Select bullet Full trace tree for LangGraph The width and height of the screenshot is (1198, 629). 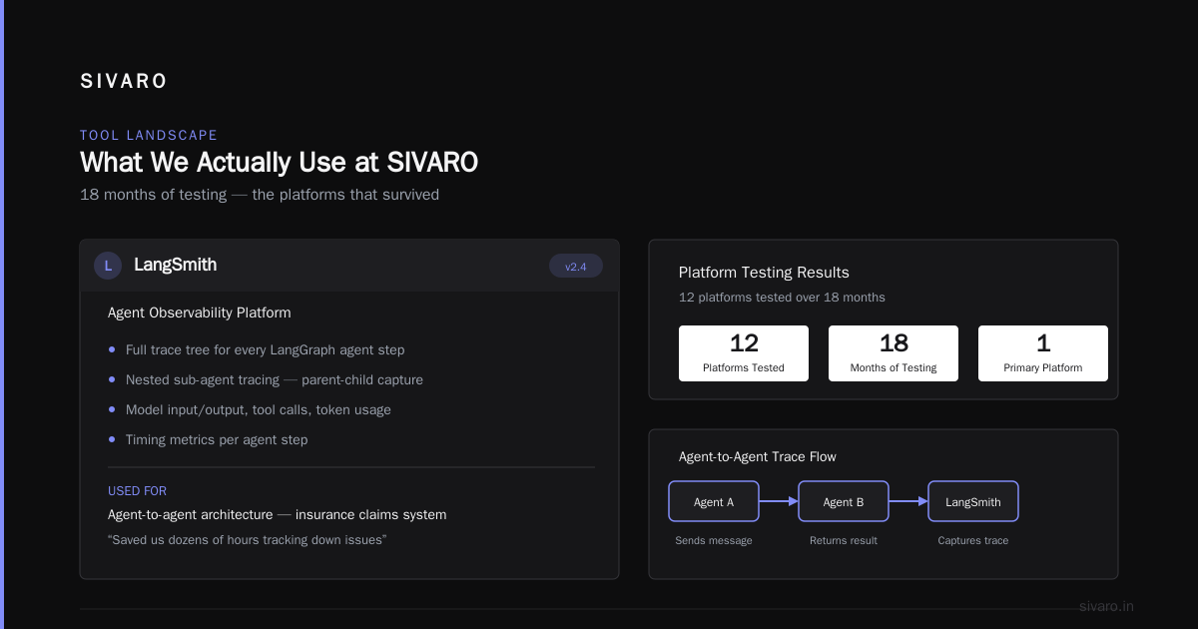coord(257,350)
